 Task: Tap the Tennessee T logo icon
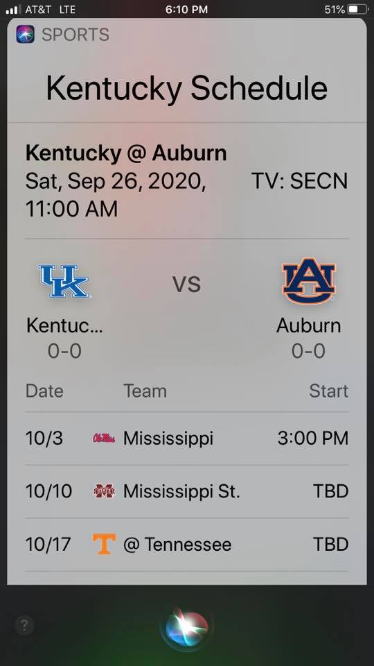point(104,544)
